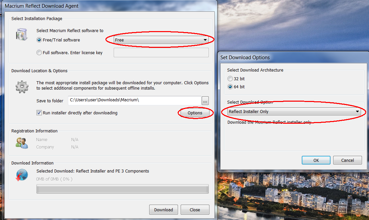369x220 pixels.
Task: Click the Macrium Reflect Download Agent title bar
Action: coord(109,6)
